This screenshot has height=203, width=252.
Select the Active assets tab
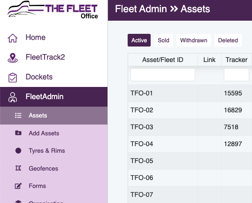pos(139,40)
